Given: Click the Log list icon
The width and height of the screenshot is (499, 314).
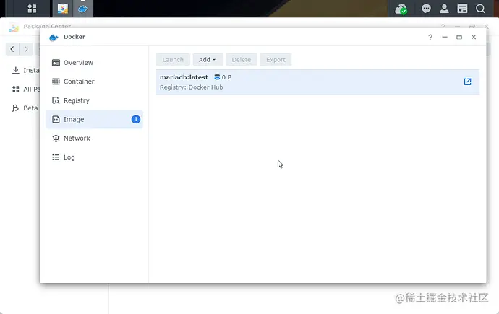Looking at the screenshot, I should (56, 157).
